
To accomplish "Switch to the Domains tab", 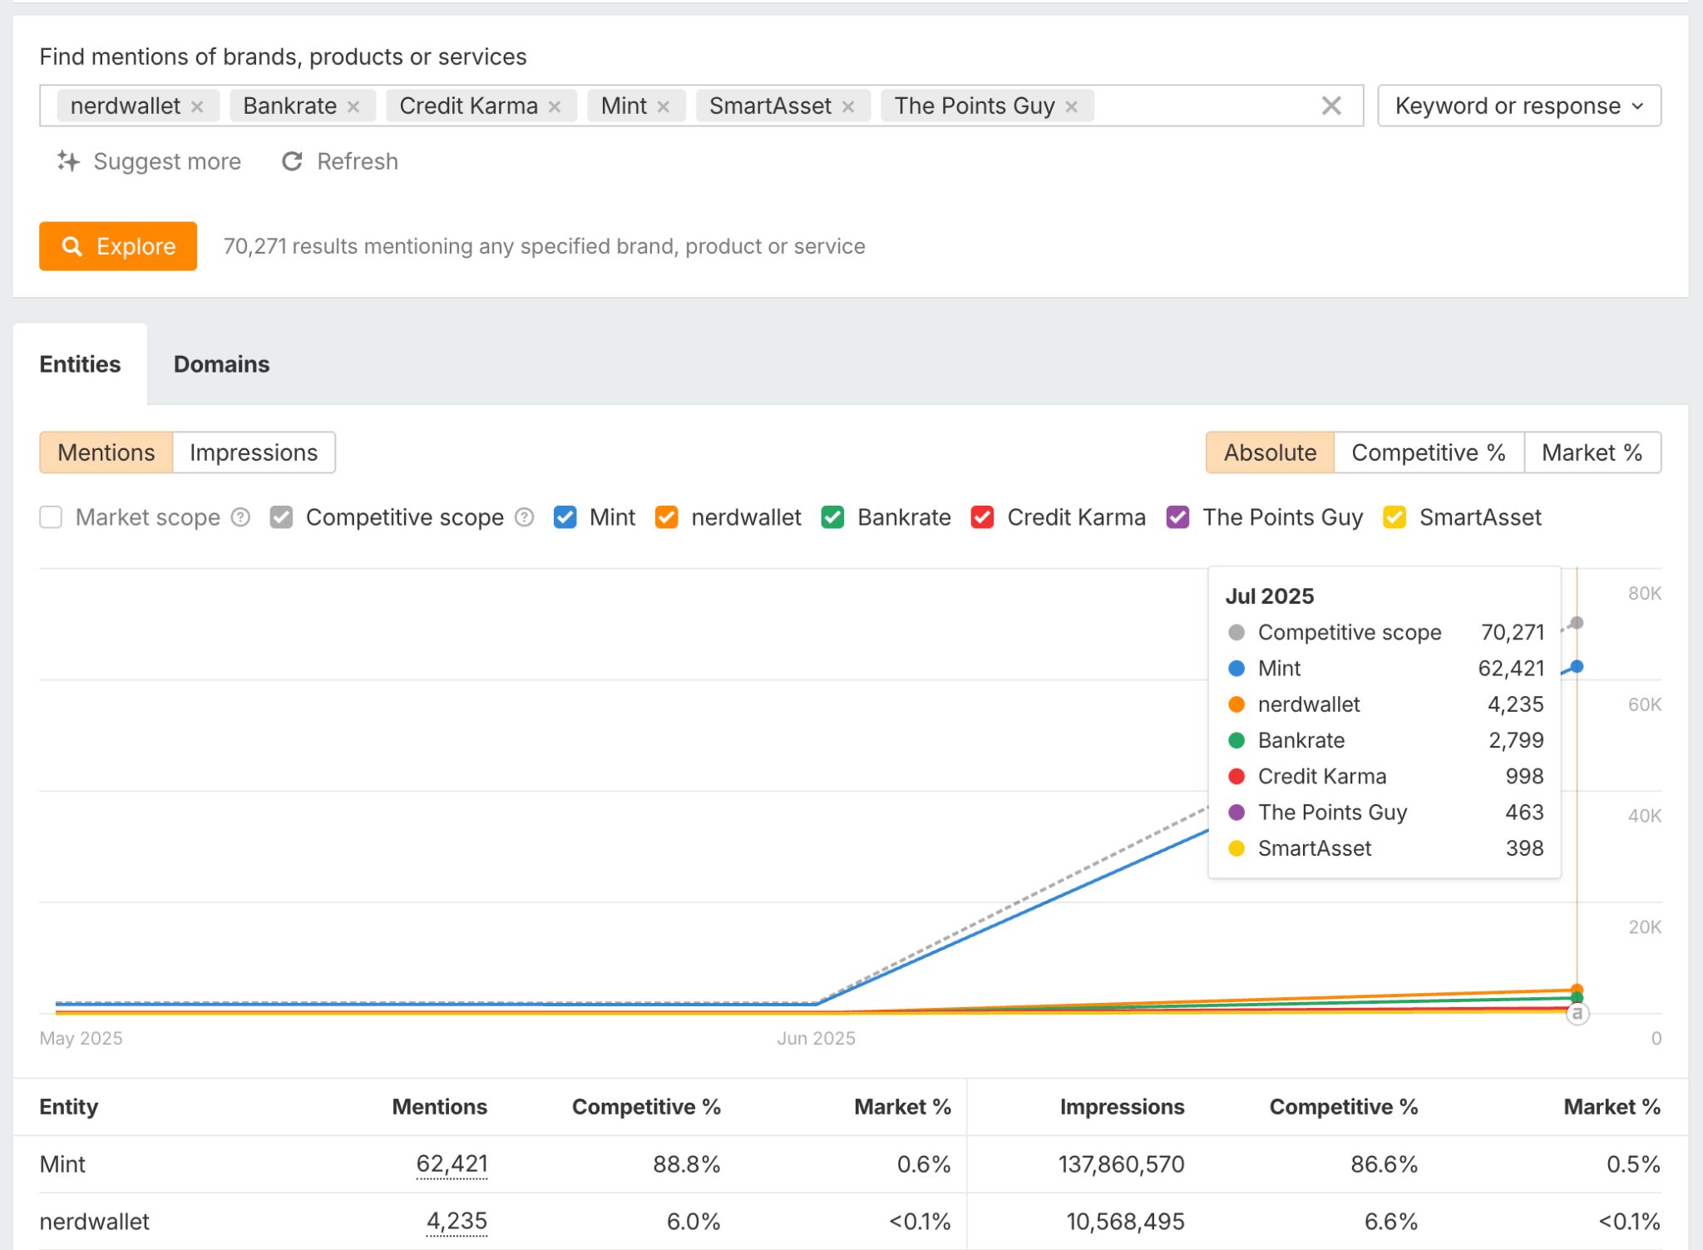I will [x=220, y=363].
